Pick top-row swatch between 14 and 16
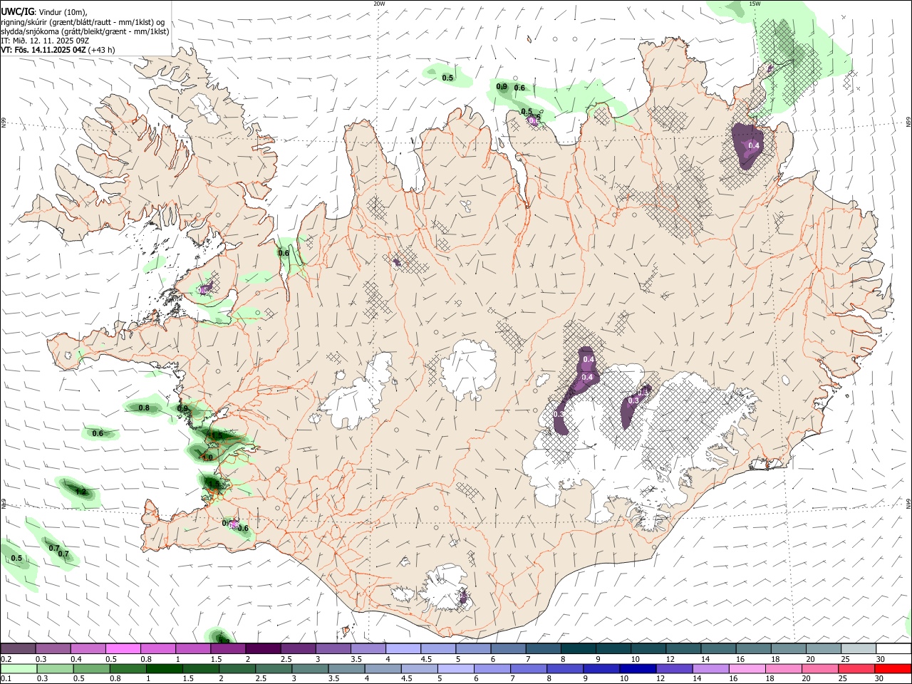The image size is (912, 684). coord(719,648)
